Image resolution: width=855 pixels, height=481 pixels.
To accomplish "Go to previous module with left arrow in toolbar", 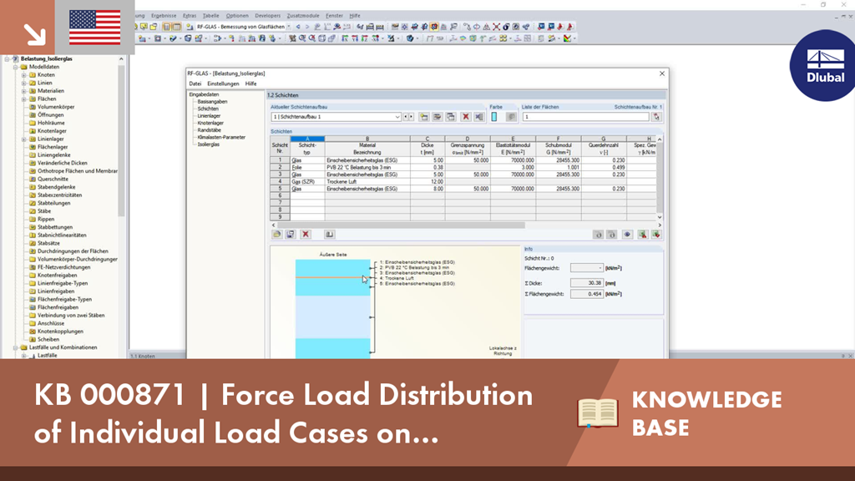I will coord(298,26).
